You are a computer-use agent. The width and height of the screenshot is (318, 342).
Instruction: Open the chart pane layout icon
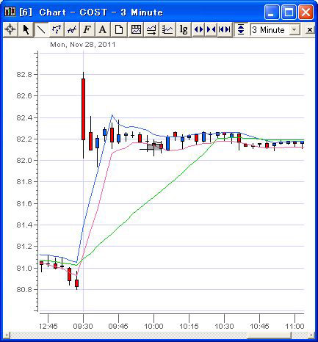pyautogui.click(x=136, y=30)
